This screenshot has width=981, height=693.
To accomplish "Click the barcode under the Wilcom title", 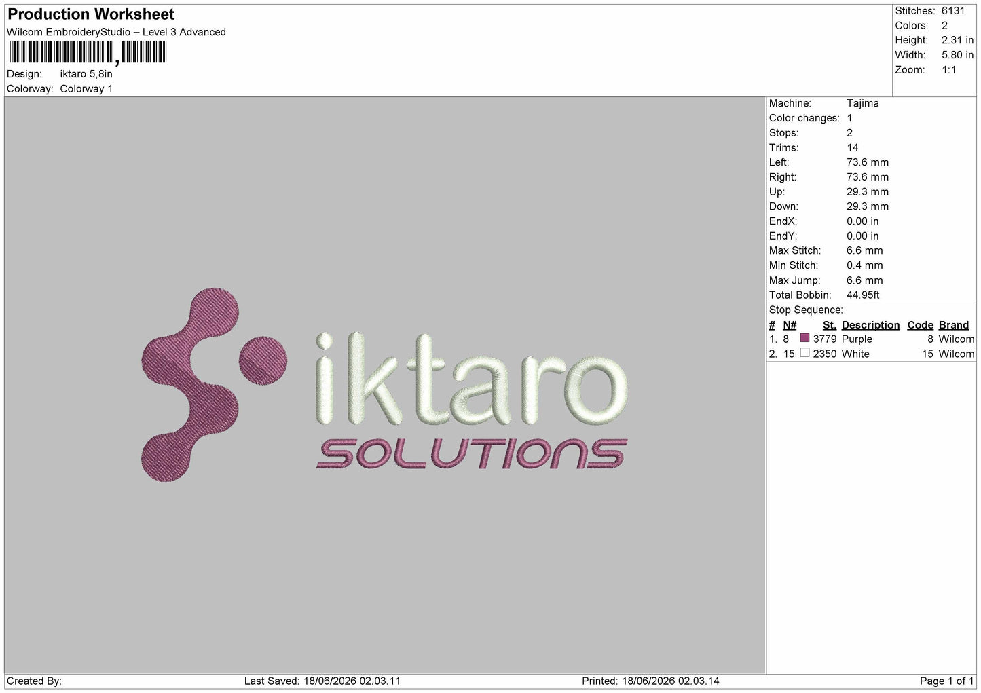I will [x=88, y=52].
